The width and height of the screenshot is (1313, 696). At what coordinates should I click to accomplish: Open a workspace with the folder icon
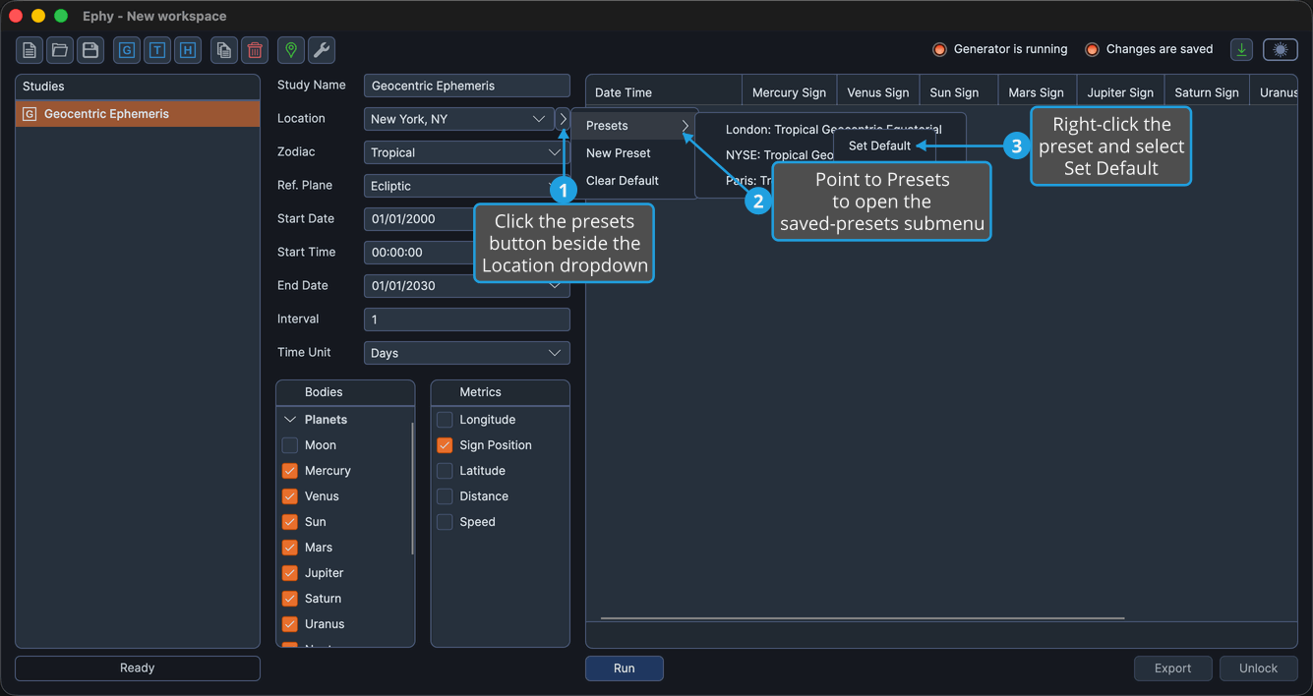[x=60, y=50]
